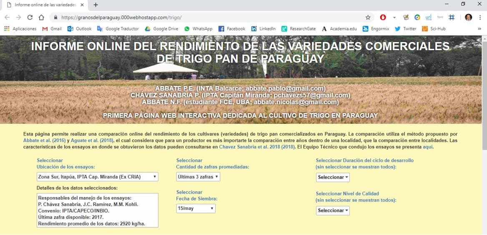Expand the Últimas 3 zafras dropdown

click(x=198, y=177)
